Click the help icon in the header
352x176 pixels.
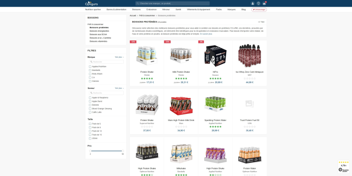click(x=258, y=4)
